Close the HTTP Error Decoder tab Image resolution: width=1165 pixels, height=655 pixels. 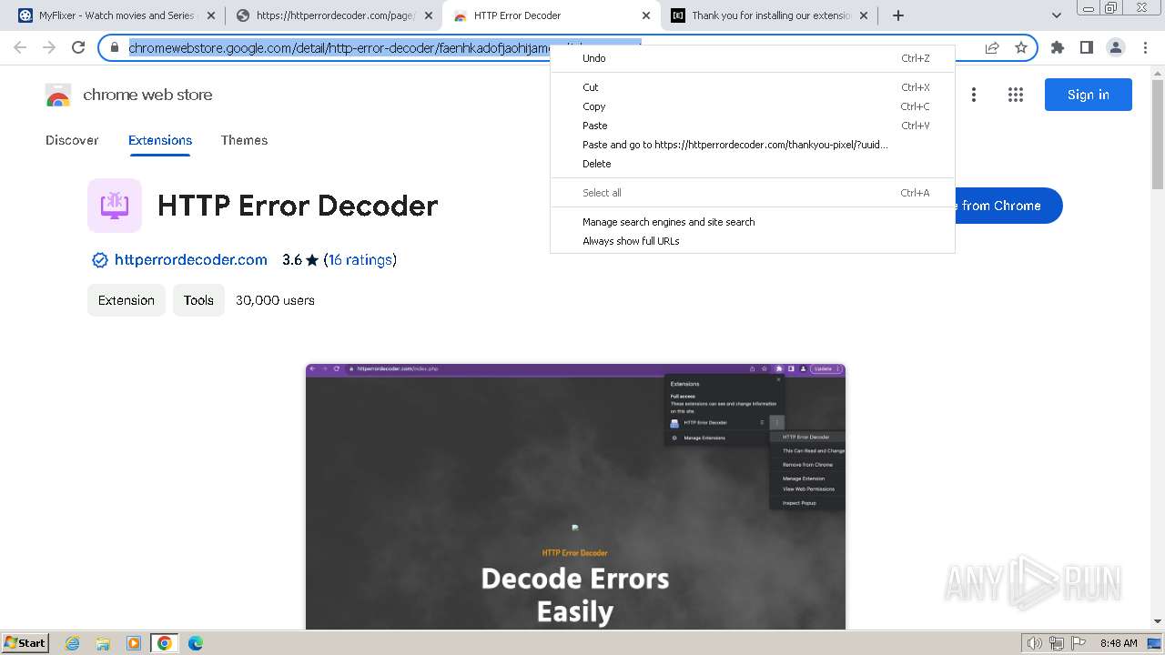[646, 15]
